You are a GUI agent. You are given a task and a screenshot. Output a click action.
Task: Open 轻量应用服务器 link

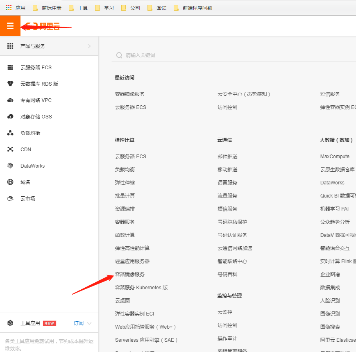click(132, 261)
